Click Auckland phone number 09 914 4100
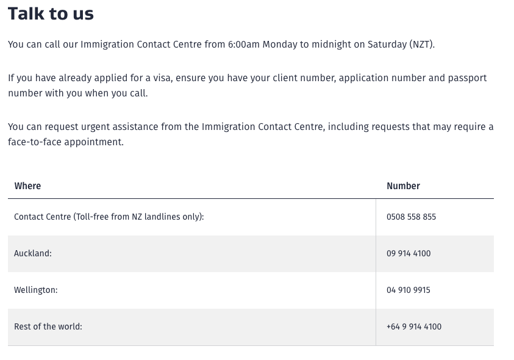The image size is (514, 360). [x=409, y=253]
